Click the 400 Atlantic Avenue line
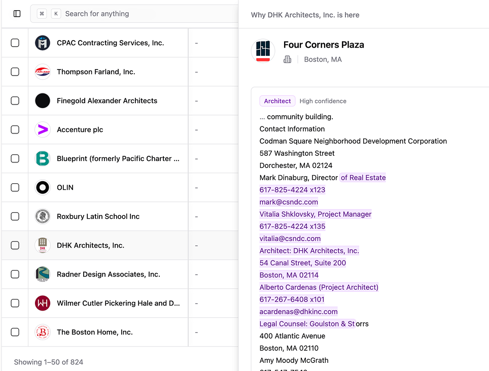489x371 pixels. [292, 336]
